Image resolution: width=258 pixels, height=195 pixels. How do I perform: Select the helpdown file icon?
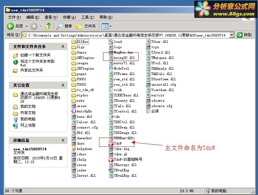(74, 149)
